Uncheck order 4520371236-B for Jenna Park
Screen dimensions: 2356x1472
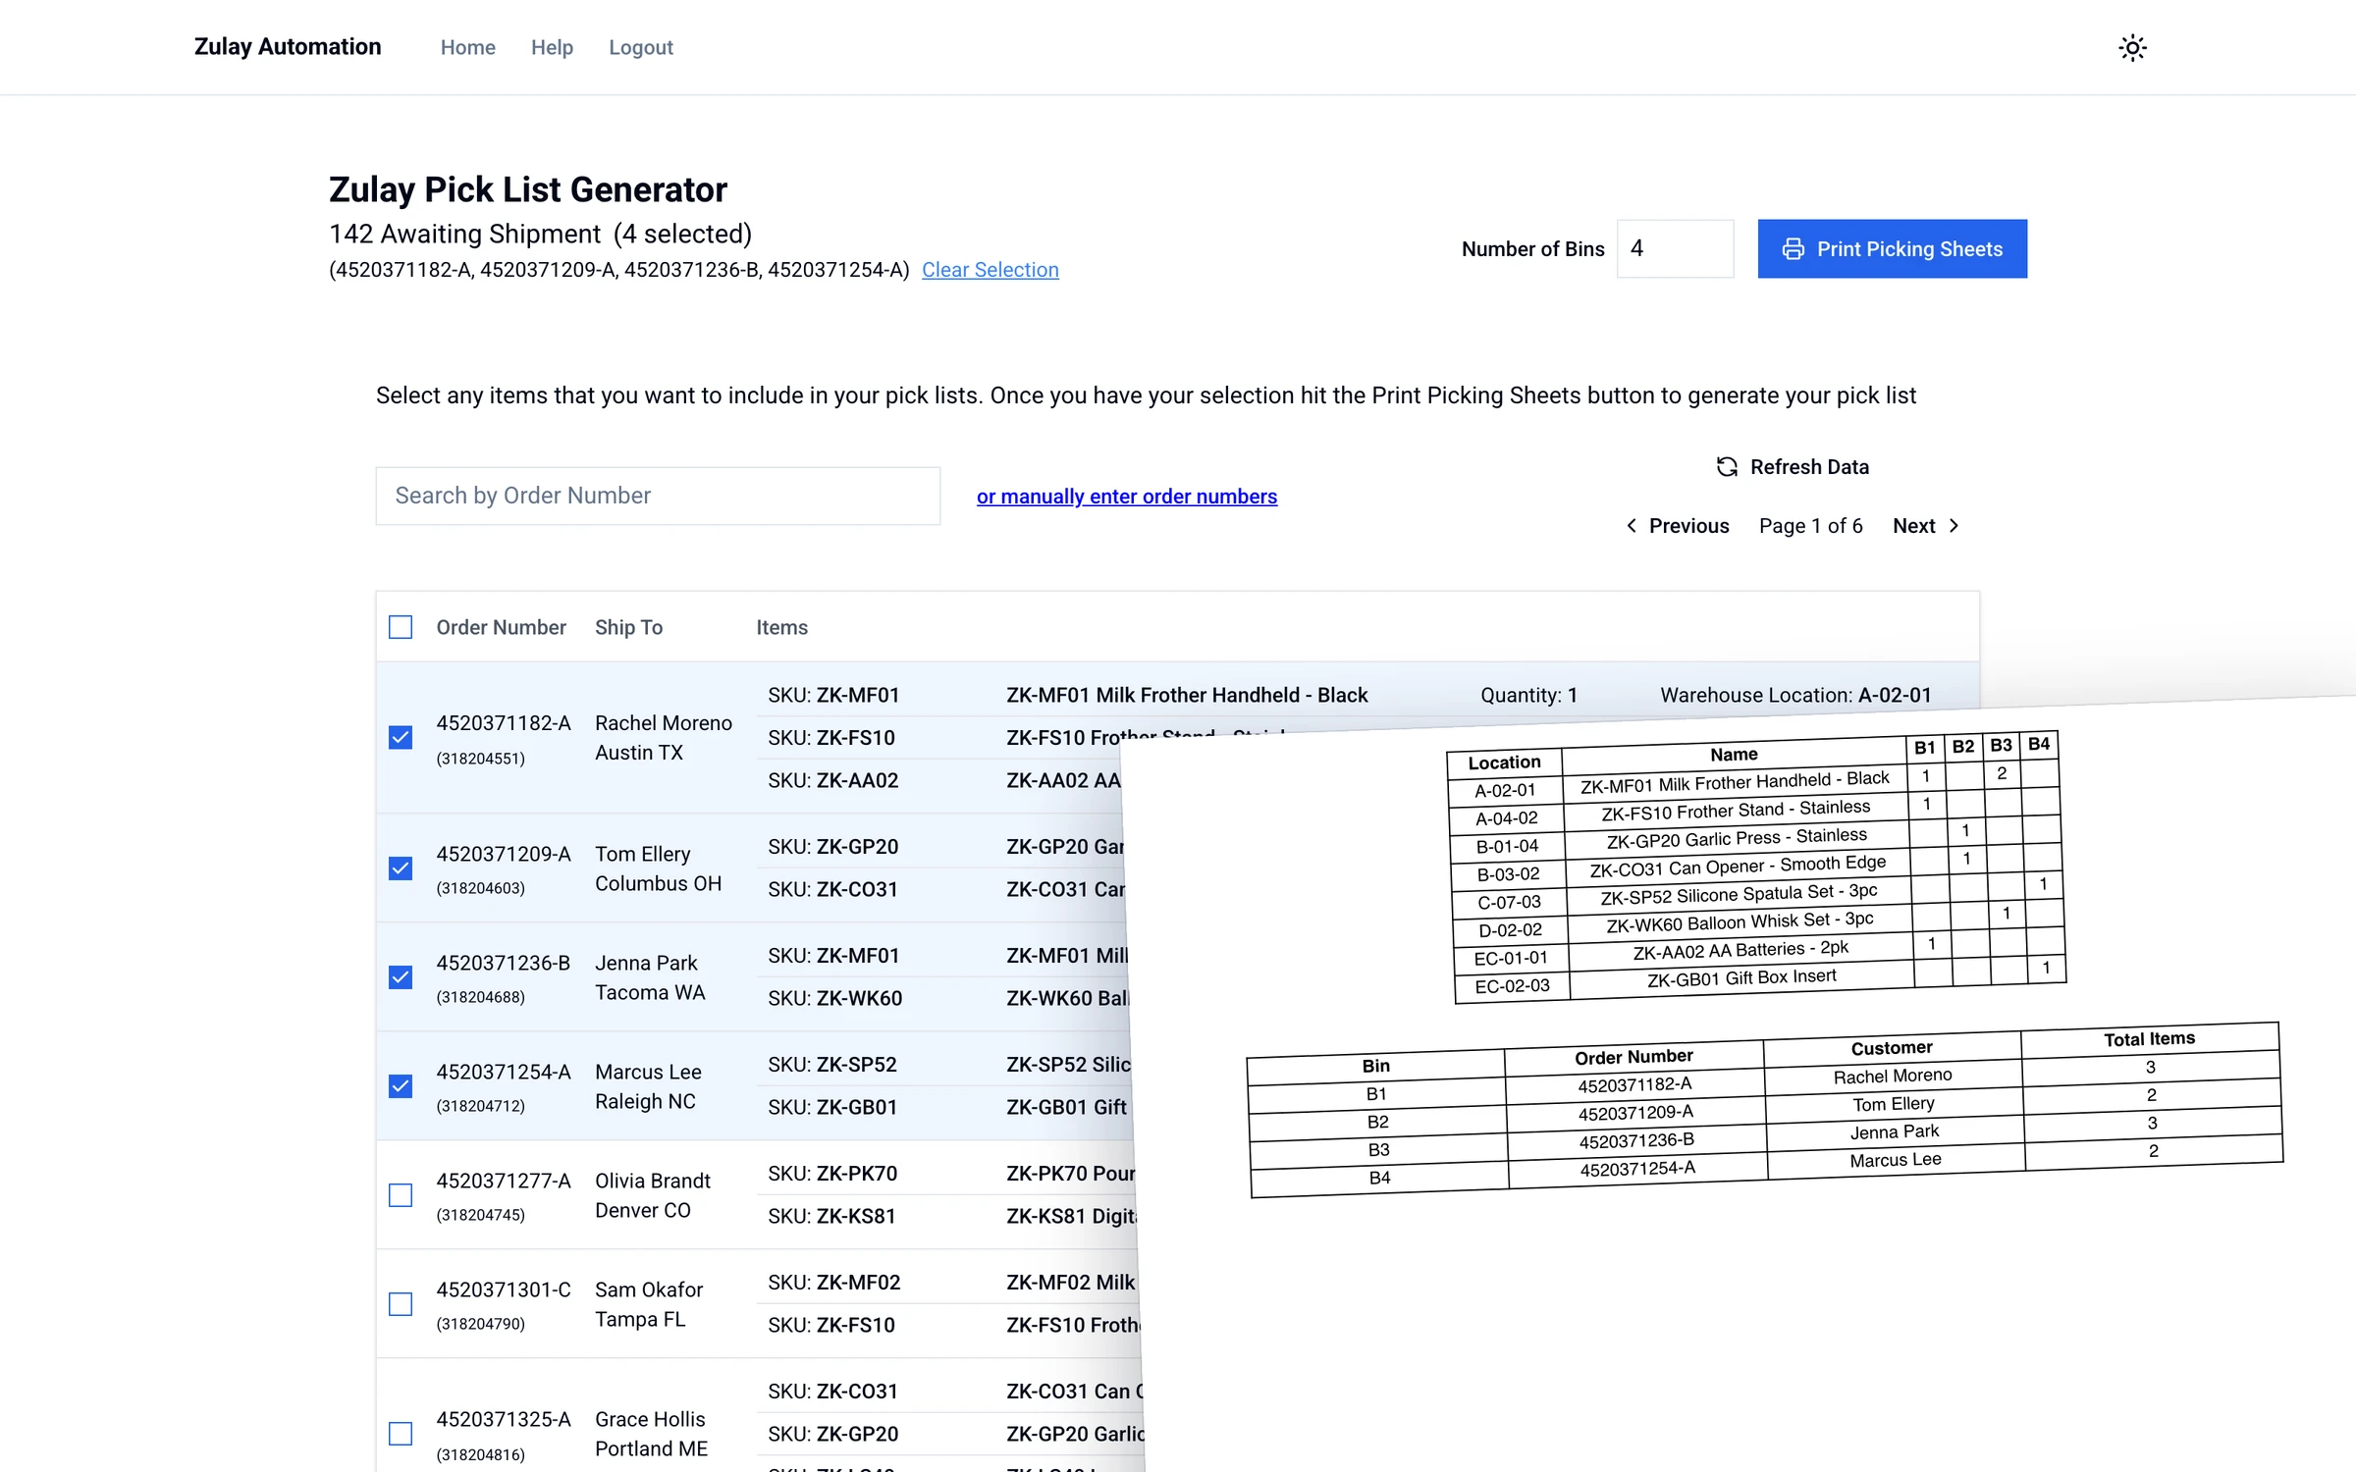pos(401,976)
